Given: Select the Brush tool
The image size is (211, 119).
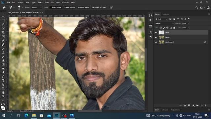Looking at the screenshot, I should pos(3,49).
